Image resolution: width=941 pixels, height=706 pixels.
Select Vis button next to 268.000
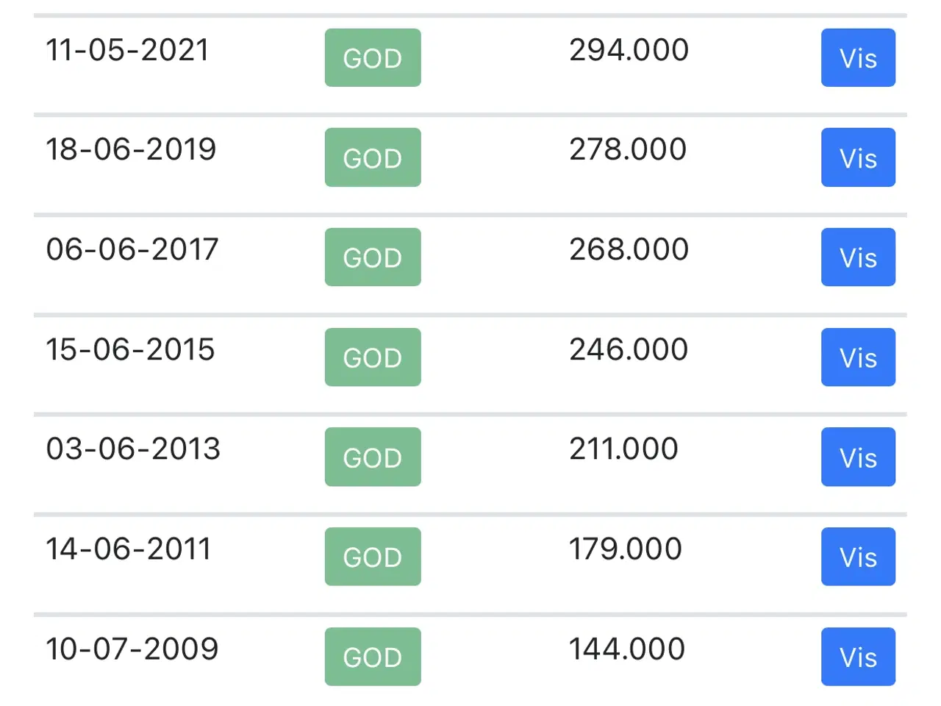[858, 257]
